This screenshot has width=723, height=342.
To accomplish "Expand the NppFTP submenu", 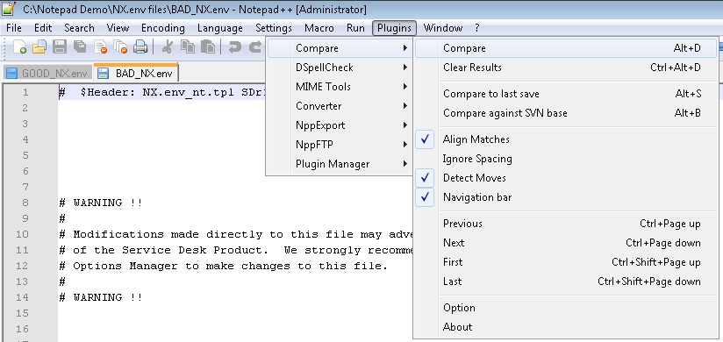I will coord(340,145).
